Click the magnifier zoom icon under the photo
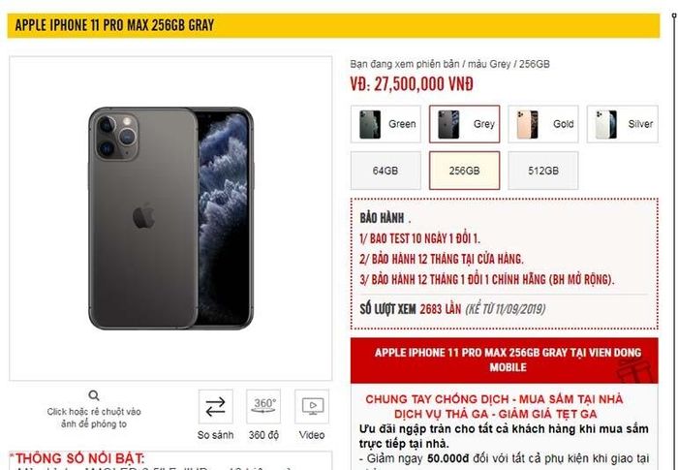The height and width of the screenshot is (470, 678). (94, 395)
